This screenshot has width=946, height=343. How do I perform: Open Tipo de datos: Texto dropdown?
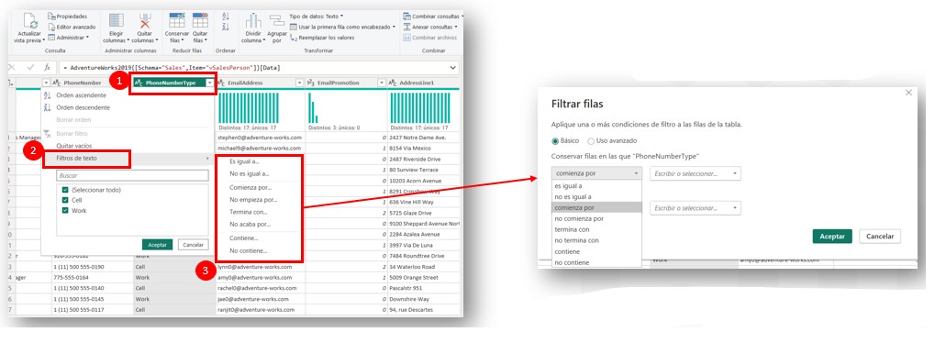click(317, 17)
